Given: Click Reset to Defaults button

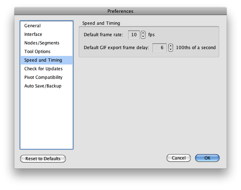Looking at the screenshot, I should tap(43, 158).
